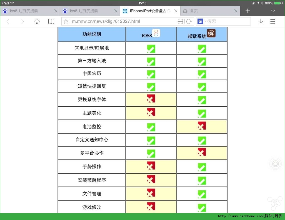The image size is (285, 220).
Task: Tap iOS8 green check for 电池监控
Action: pos(151,127)
